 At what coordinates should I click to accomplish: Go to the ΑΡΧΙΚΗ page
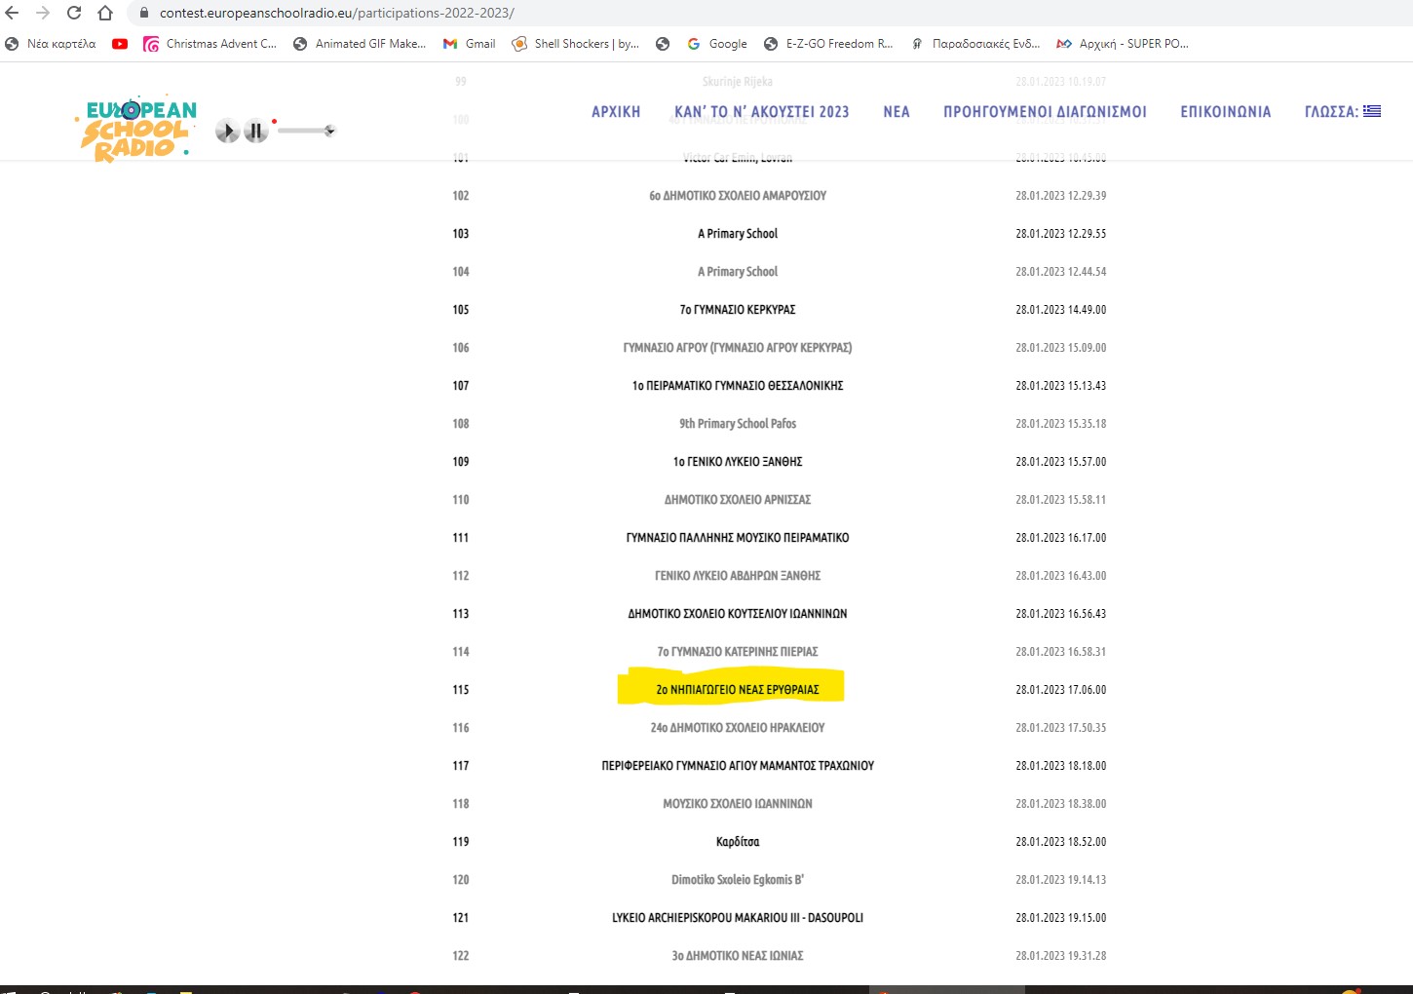pyautogui.click(x=616, y=112)
